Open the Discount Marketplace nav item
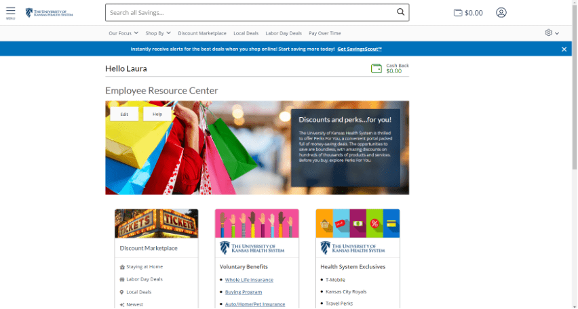Viewport: 578px width, 309px height. coord(202,33)
